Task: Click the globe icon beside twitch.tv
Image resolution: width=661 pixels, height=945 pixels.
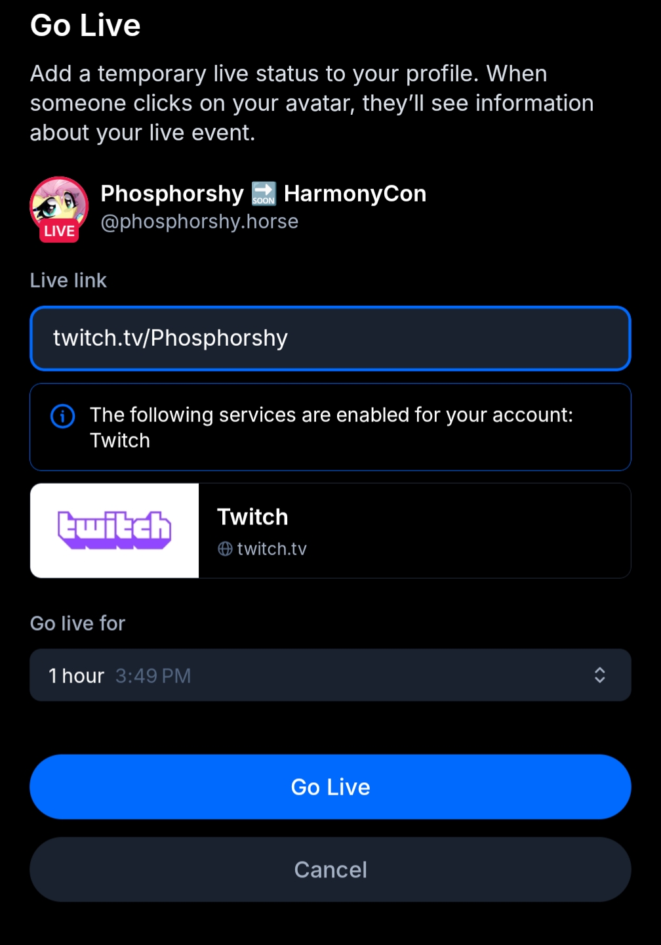Action: tap(225, 549)
